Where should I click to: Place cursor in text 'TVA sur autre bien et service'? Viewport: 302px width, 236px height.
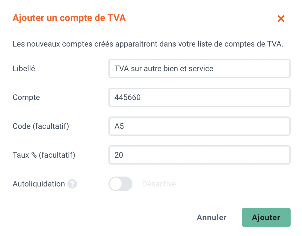(164, 68)
